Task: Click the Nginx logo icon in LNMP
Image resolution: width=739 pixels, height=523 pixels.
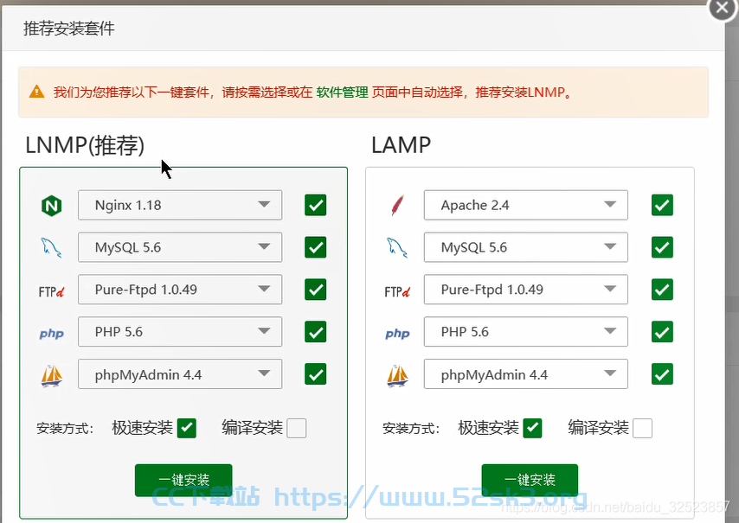Action: point(51,206)
